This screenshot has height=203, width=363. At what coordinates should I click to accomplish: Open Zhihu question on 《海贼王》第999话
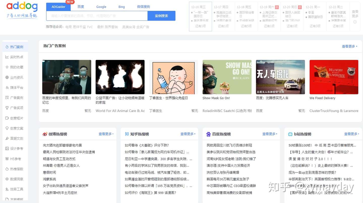pos(150,193)
